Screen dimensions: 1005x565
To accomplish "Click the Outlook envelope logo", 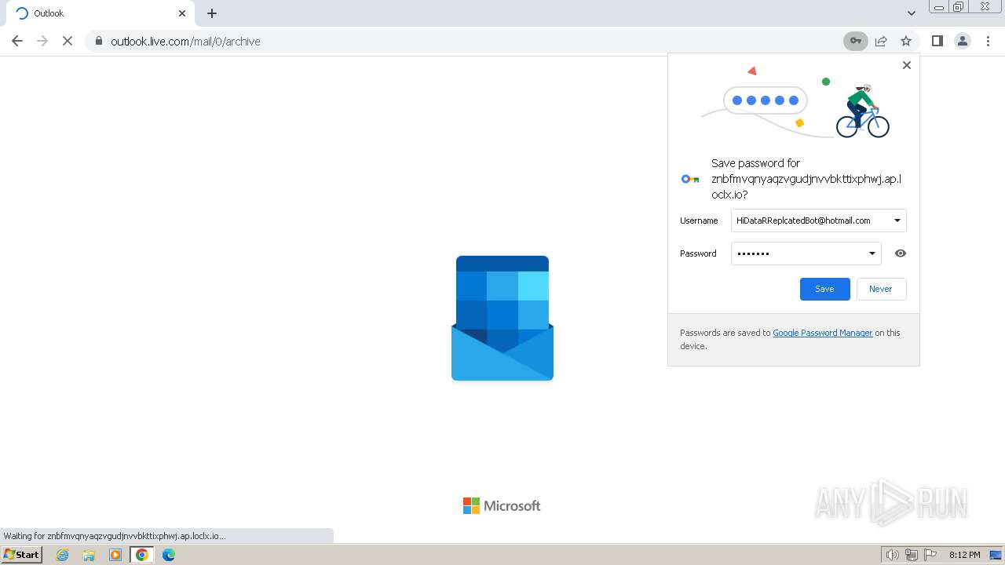I will tap(502, 318).
